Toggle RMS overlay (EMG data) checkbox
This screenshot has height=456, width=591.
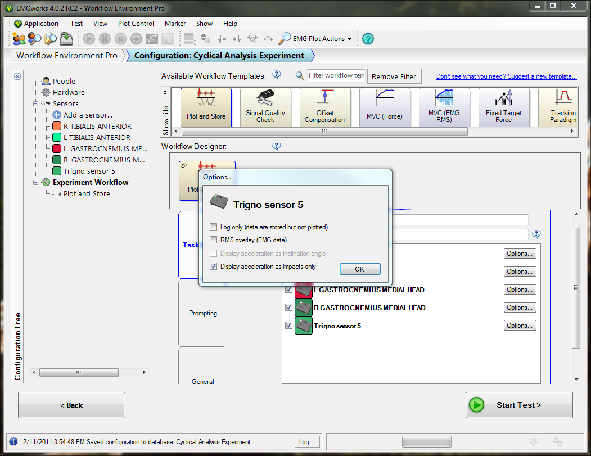[x=213, y=240]
